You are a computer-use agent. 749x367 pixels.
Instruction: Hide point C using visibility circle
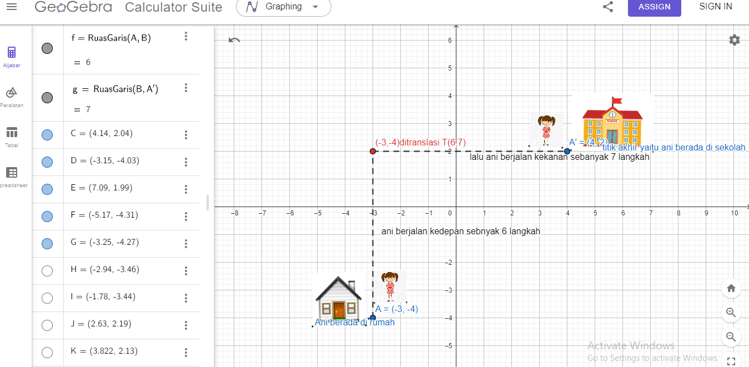coord(47,135)
